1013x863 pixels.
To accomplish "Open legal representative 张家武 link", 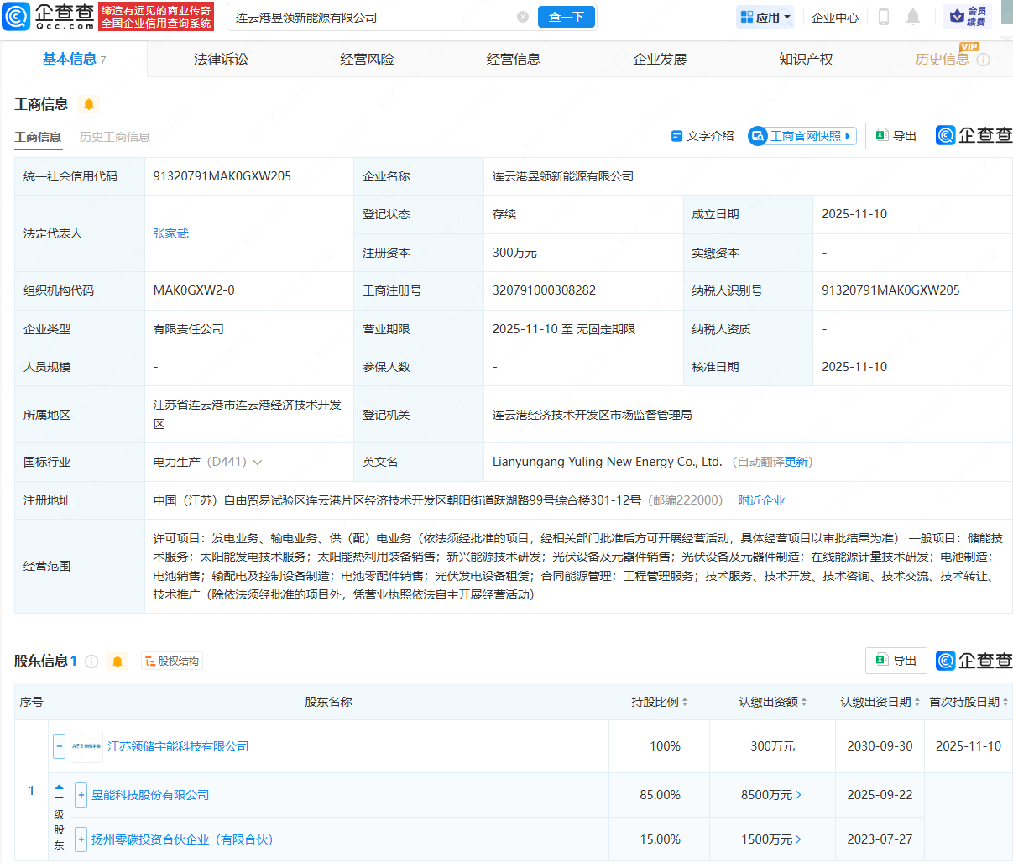I will (170, 233).
